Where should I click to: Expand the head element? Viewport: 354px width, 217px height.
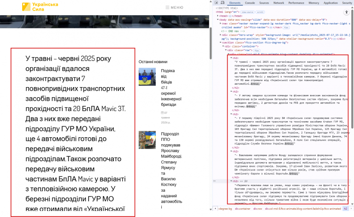218,16
